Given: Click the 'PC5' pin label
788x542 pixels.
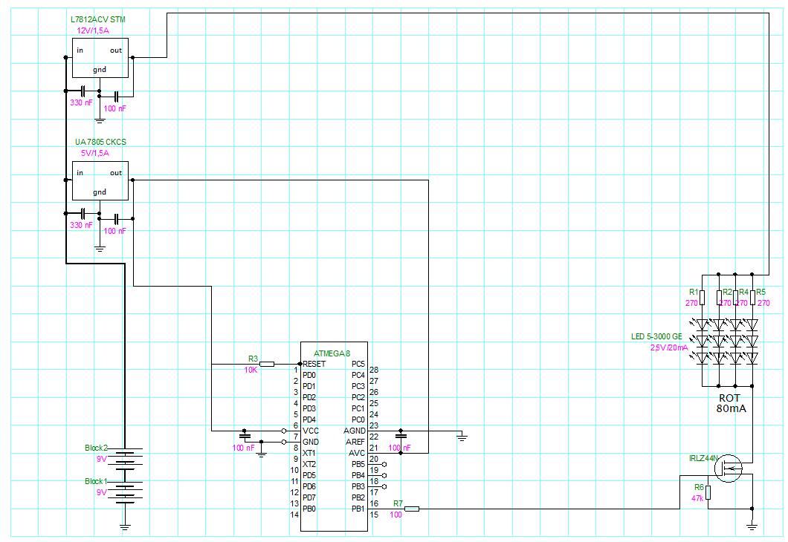Looking at the screenshot, I should tap(358, 365).
